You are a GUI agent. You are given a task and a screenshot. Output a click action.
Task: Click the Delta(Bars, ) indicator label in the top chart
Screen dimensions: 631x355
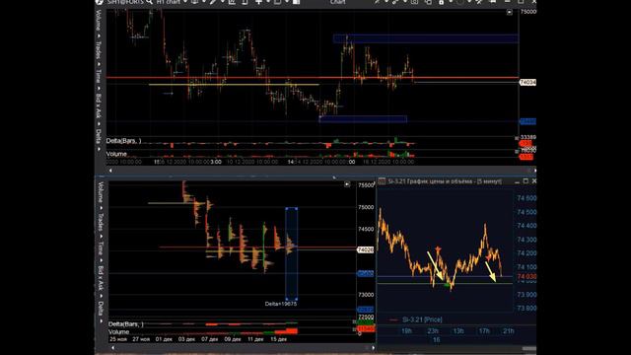123,141
